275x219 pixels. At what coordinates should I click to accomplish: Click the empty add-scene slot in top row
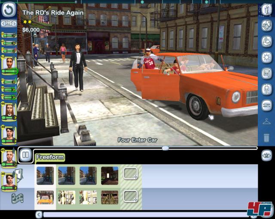click(131, 174)
